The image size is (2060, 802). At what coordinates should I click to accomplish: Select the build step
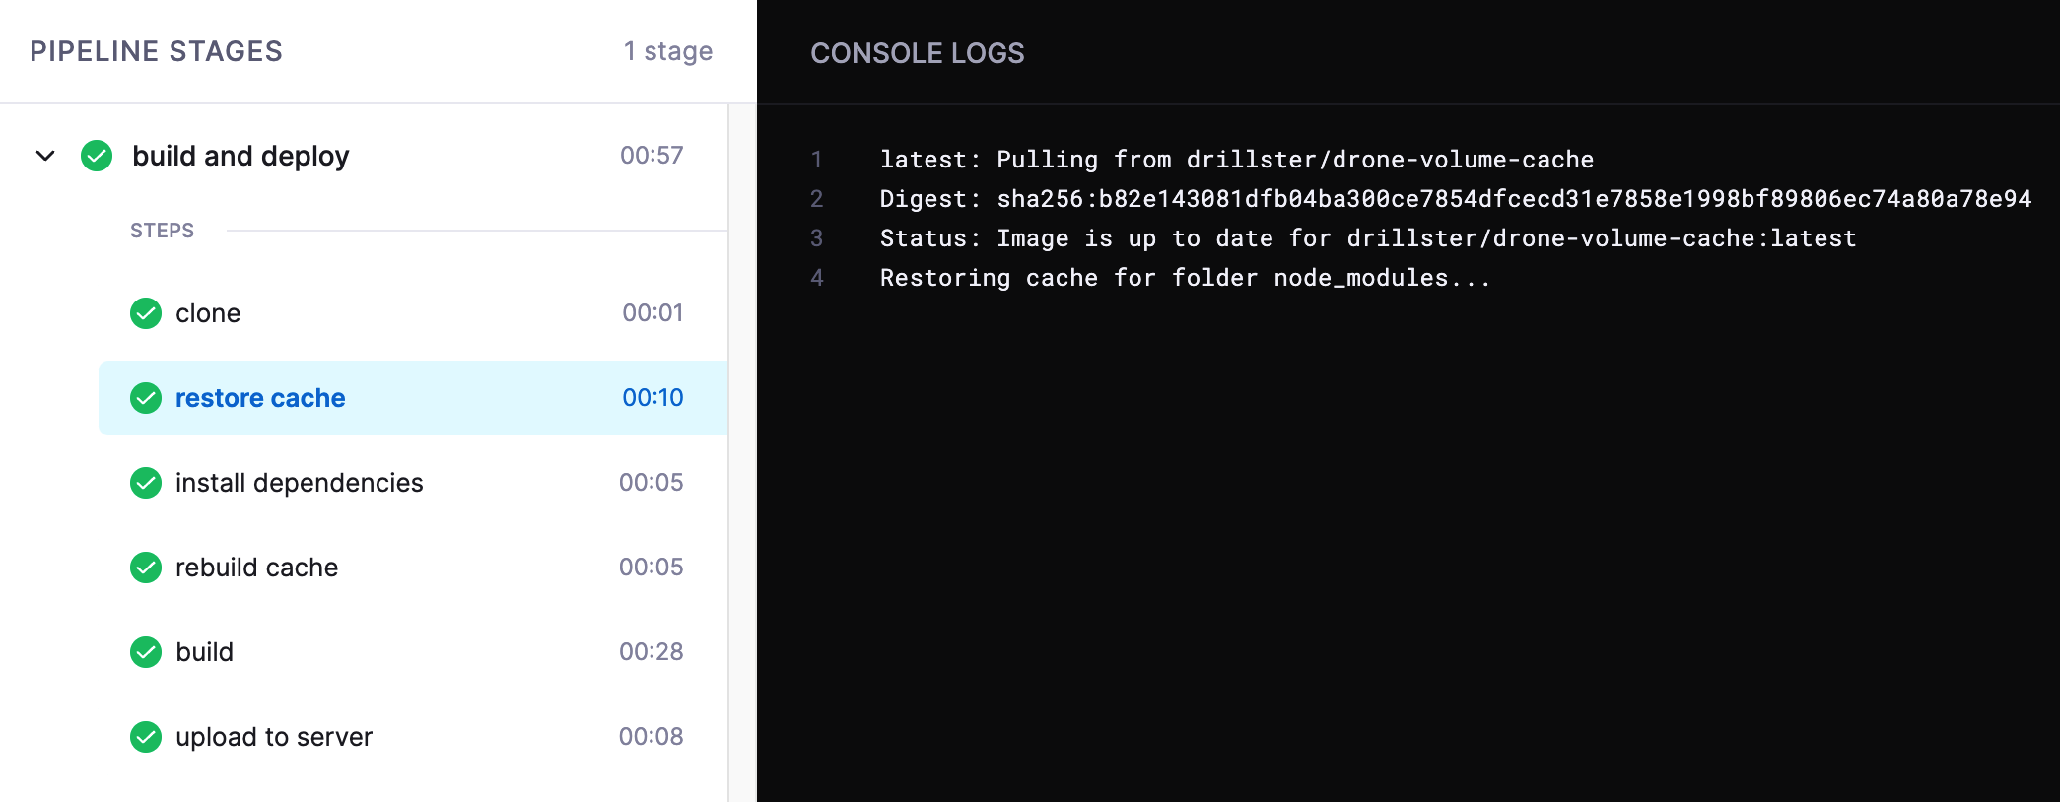click(204, 652)
